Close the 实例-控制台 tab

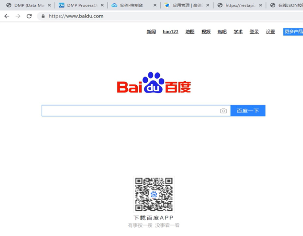click(155, 5)
